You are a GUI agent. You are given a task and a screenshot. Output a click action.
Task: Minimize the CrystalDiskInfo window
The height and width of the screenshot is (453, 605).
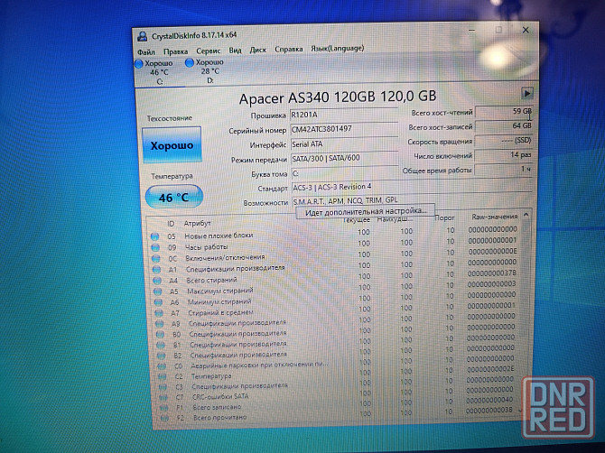coord(472,30)
